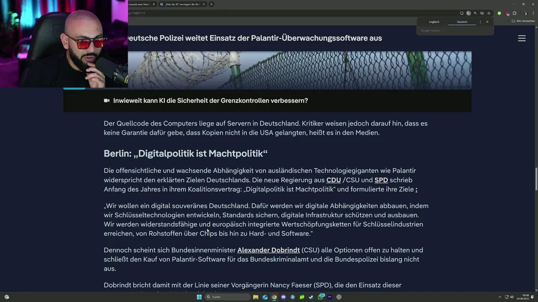Open the Windows Start menu
The width and height of the screenshot is (538, 302).
click(x=199, y=297)
